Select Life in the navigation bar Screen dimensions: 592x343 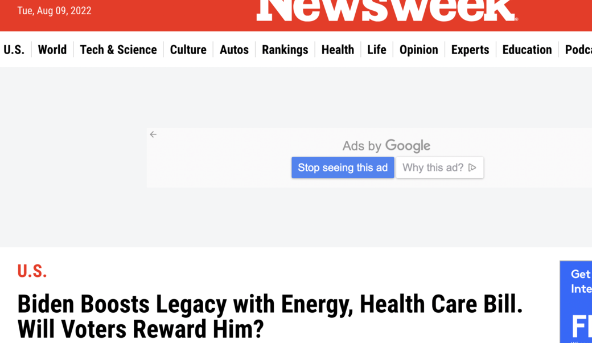(x=376, y=50)
